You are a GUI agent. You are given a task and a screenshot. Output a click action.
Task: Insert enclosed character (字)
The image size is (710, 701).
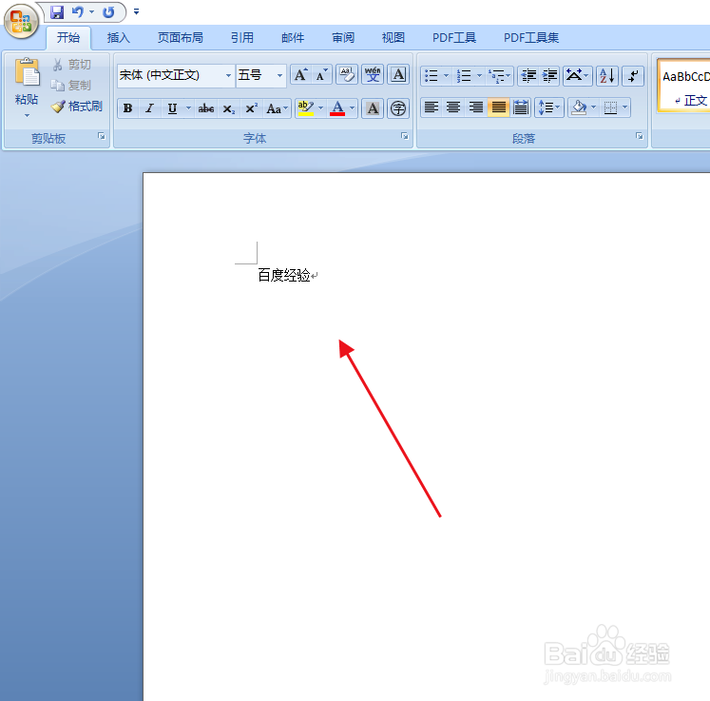coord(398,108)
